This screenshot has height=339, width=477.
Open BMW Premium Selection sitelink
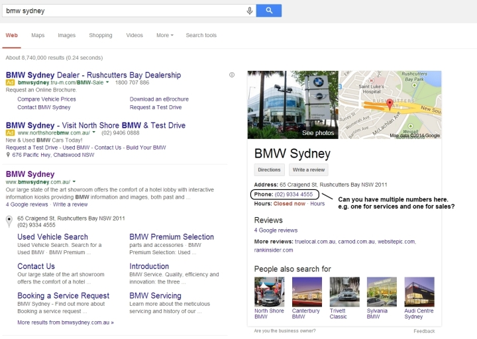(x=172, y=237)
